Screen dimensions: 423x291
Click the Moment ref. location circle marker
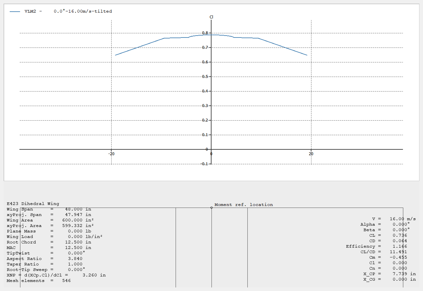(212, 208)
